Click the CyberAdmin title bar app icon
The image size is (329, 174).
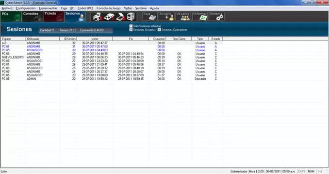[2, 3]
